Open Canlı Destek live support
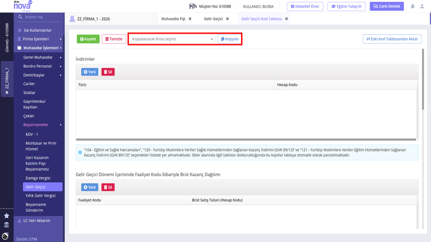The width and height of the screenshot is (431, 242). click(x=387, y=6)
